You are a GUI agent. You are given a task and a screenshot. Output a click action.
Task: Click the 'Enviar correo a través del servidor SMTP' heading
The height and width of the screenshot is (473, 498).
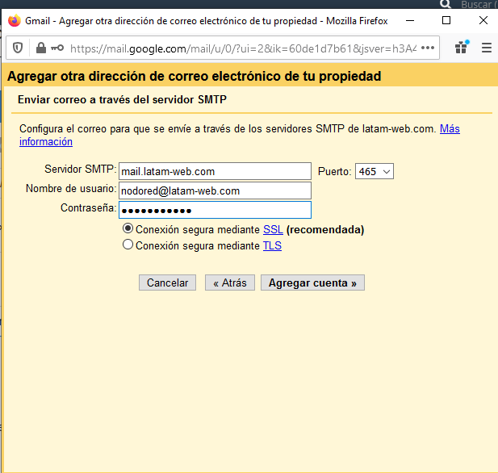point(122,99)
